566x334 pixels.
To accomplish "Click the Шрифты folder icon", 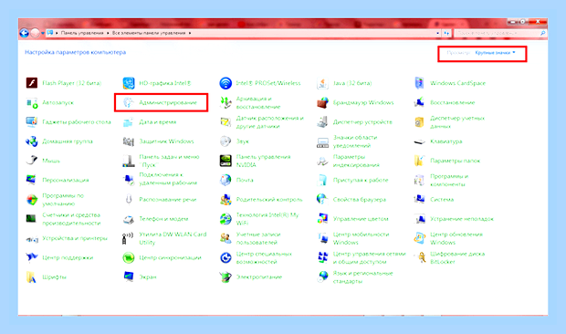I will [32, 277].
